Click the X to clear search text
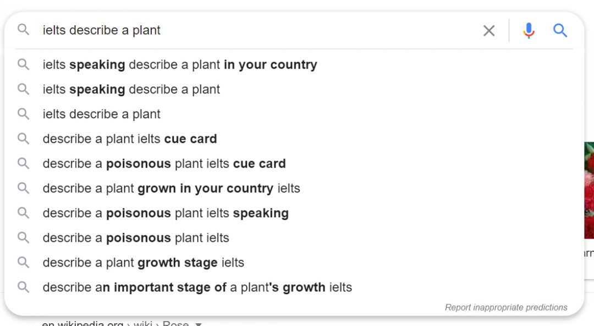Image resolution: width=594 pixels, height=326 pixels. [x=488, y=31]
